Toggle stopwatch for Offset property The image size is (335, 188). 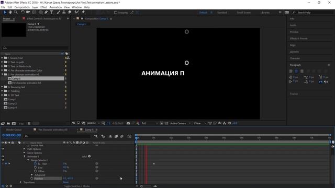[36, 171]
